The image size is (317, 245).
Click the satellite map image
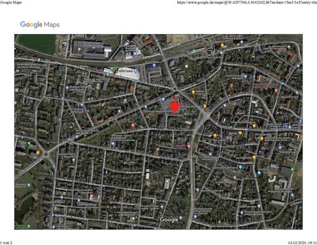(158, 132)
